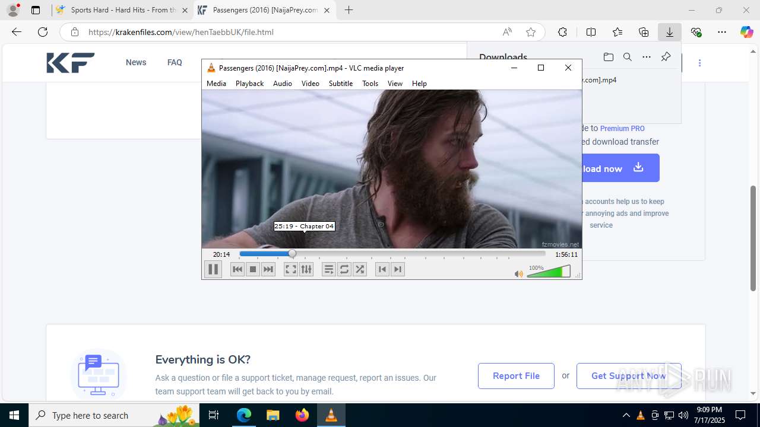Pin the Downloads panel
The width and height of the screenshot is (760, 427).
pos(666,57)
